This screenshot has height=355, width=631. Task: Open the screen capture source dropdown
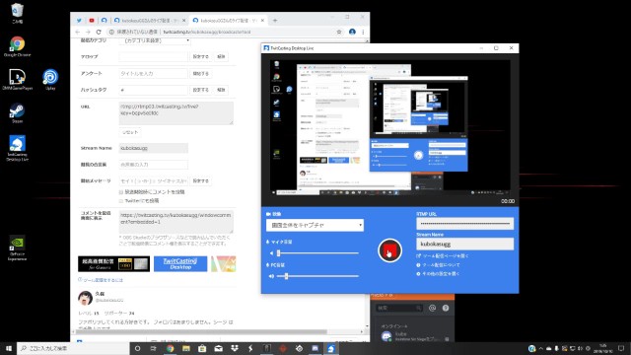[x=315, y=225]
